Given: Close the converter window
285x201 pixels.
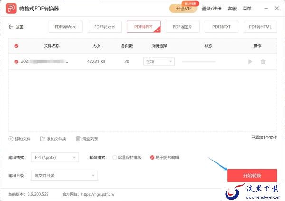Looking at the screenshot, I should [x=277, y=9].
